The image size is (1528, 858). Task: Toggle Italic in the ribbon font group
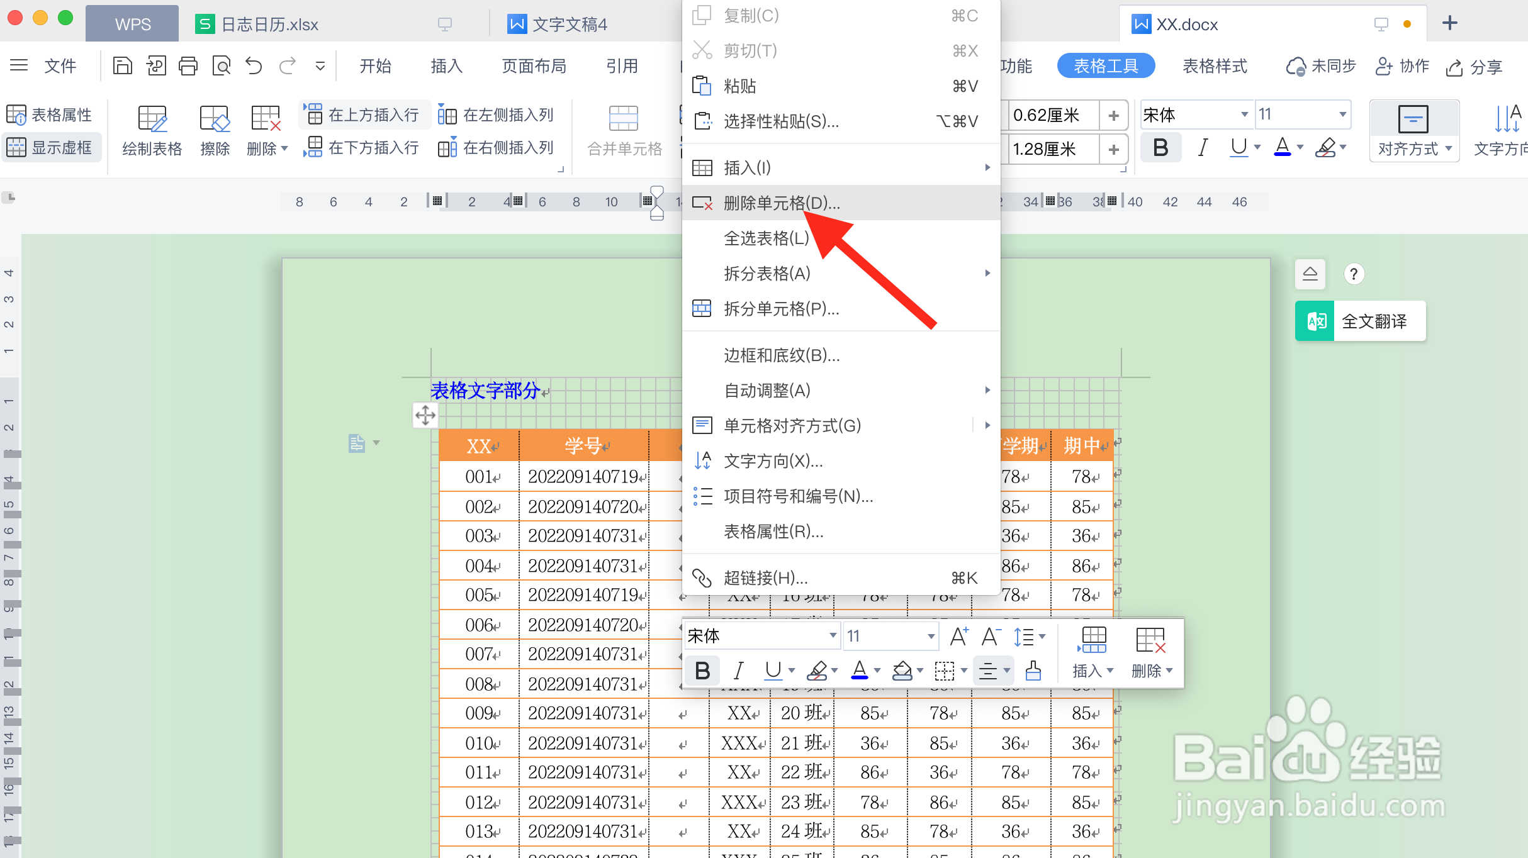click(1202, 148)
